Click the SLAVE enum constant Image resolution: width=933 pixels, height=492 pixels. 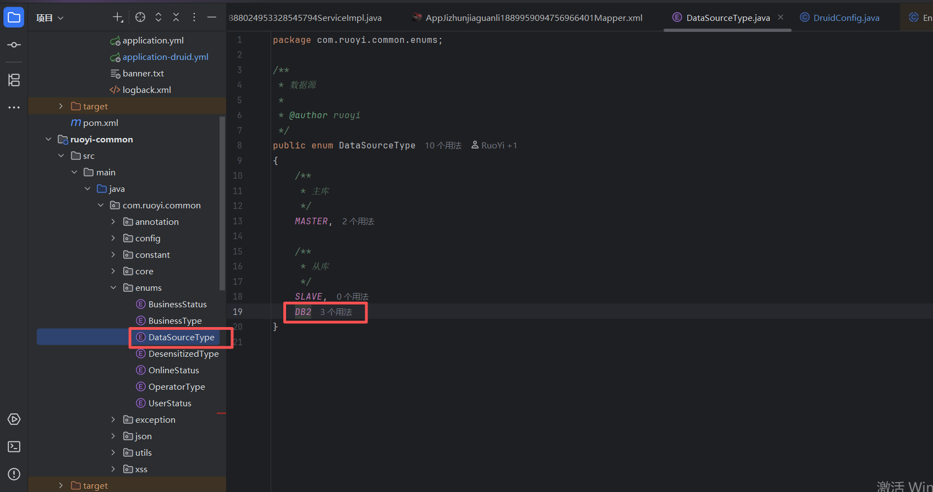pos(309,297)
